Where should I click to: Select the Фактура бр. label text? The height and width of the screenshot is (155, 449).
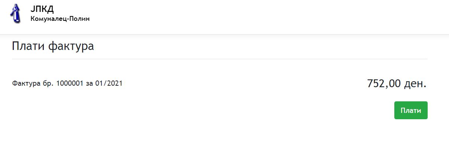point(33,83)
